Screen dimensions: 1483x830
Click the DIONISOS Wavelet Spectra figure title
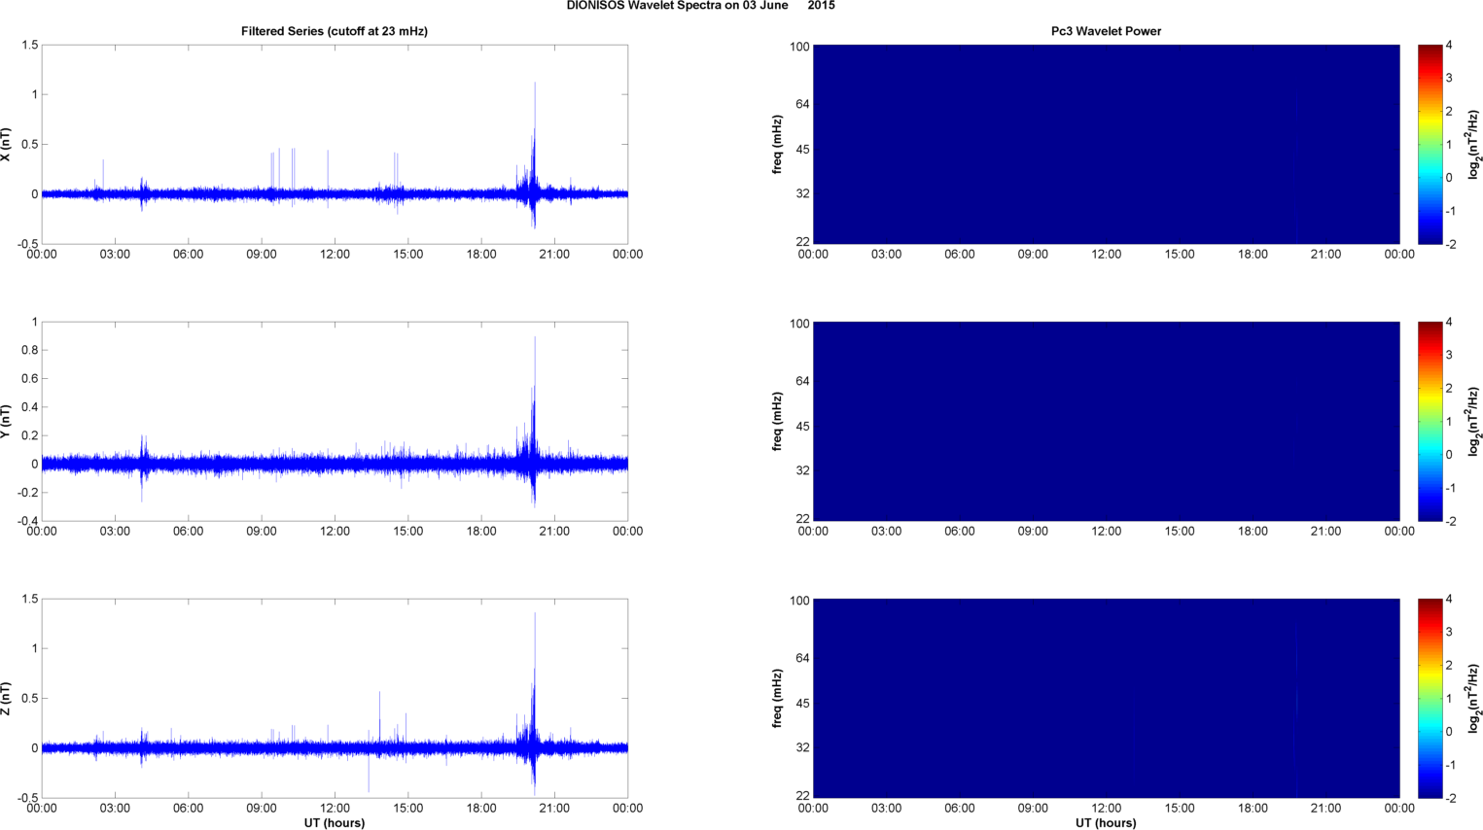pos(700,6)
